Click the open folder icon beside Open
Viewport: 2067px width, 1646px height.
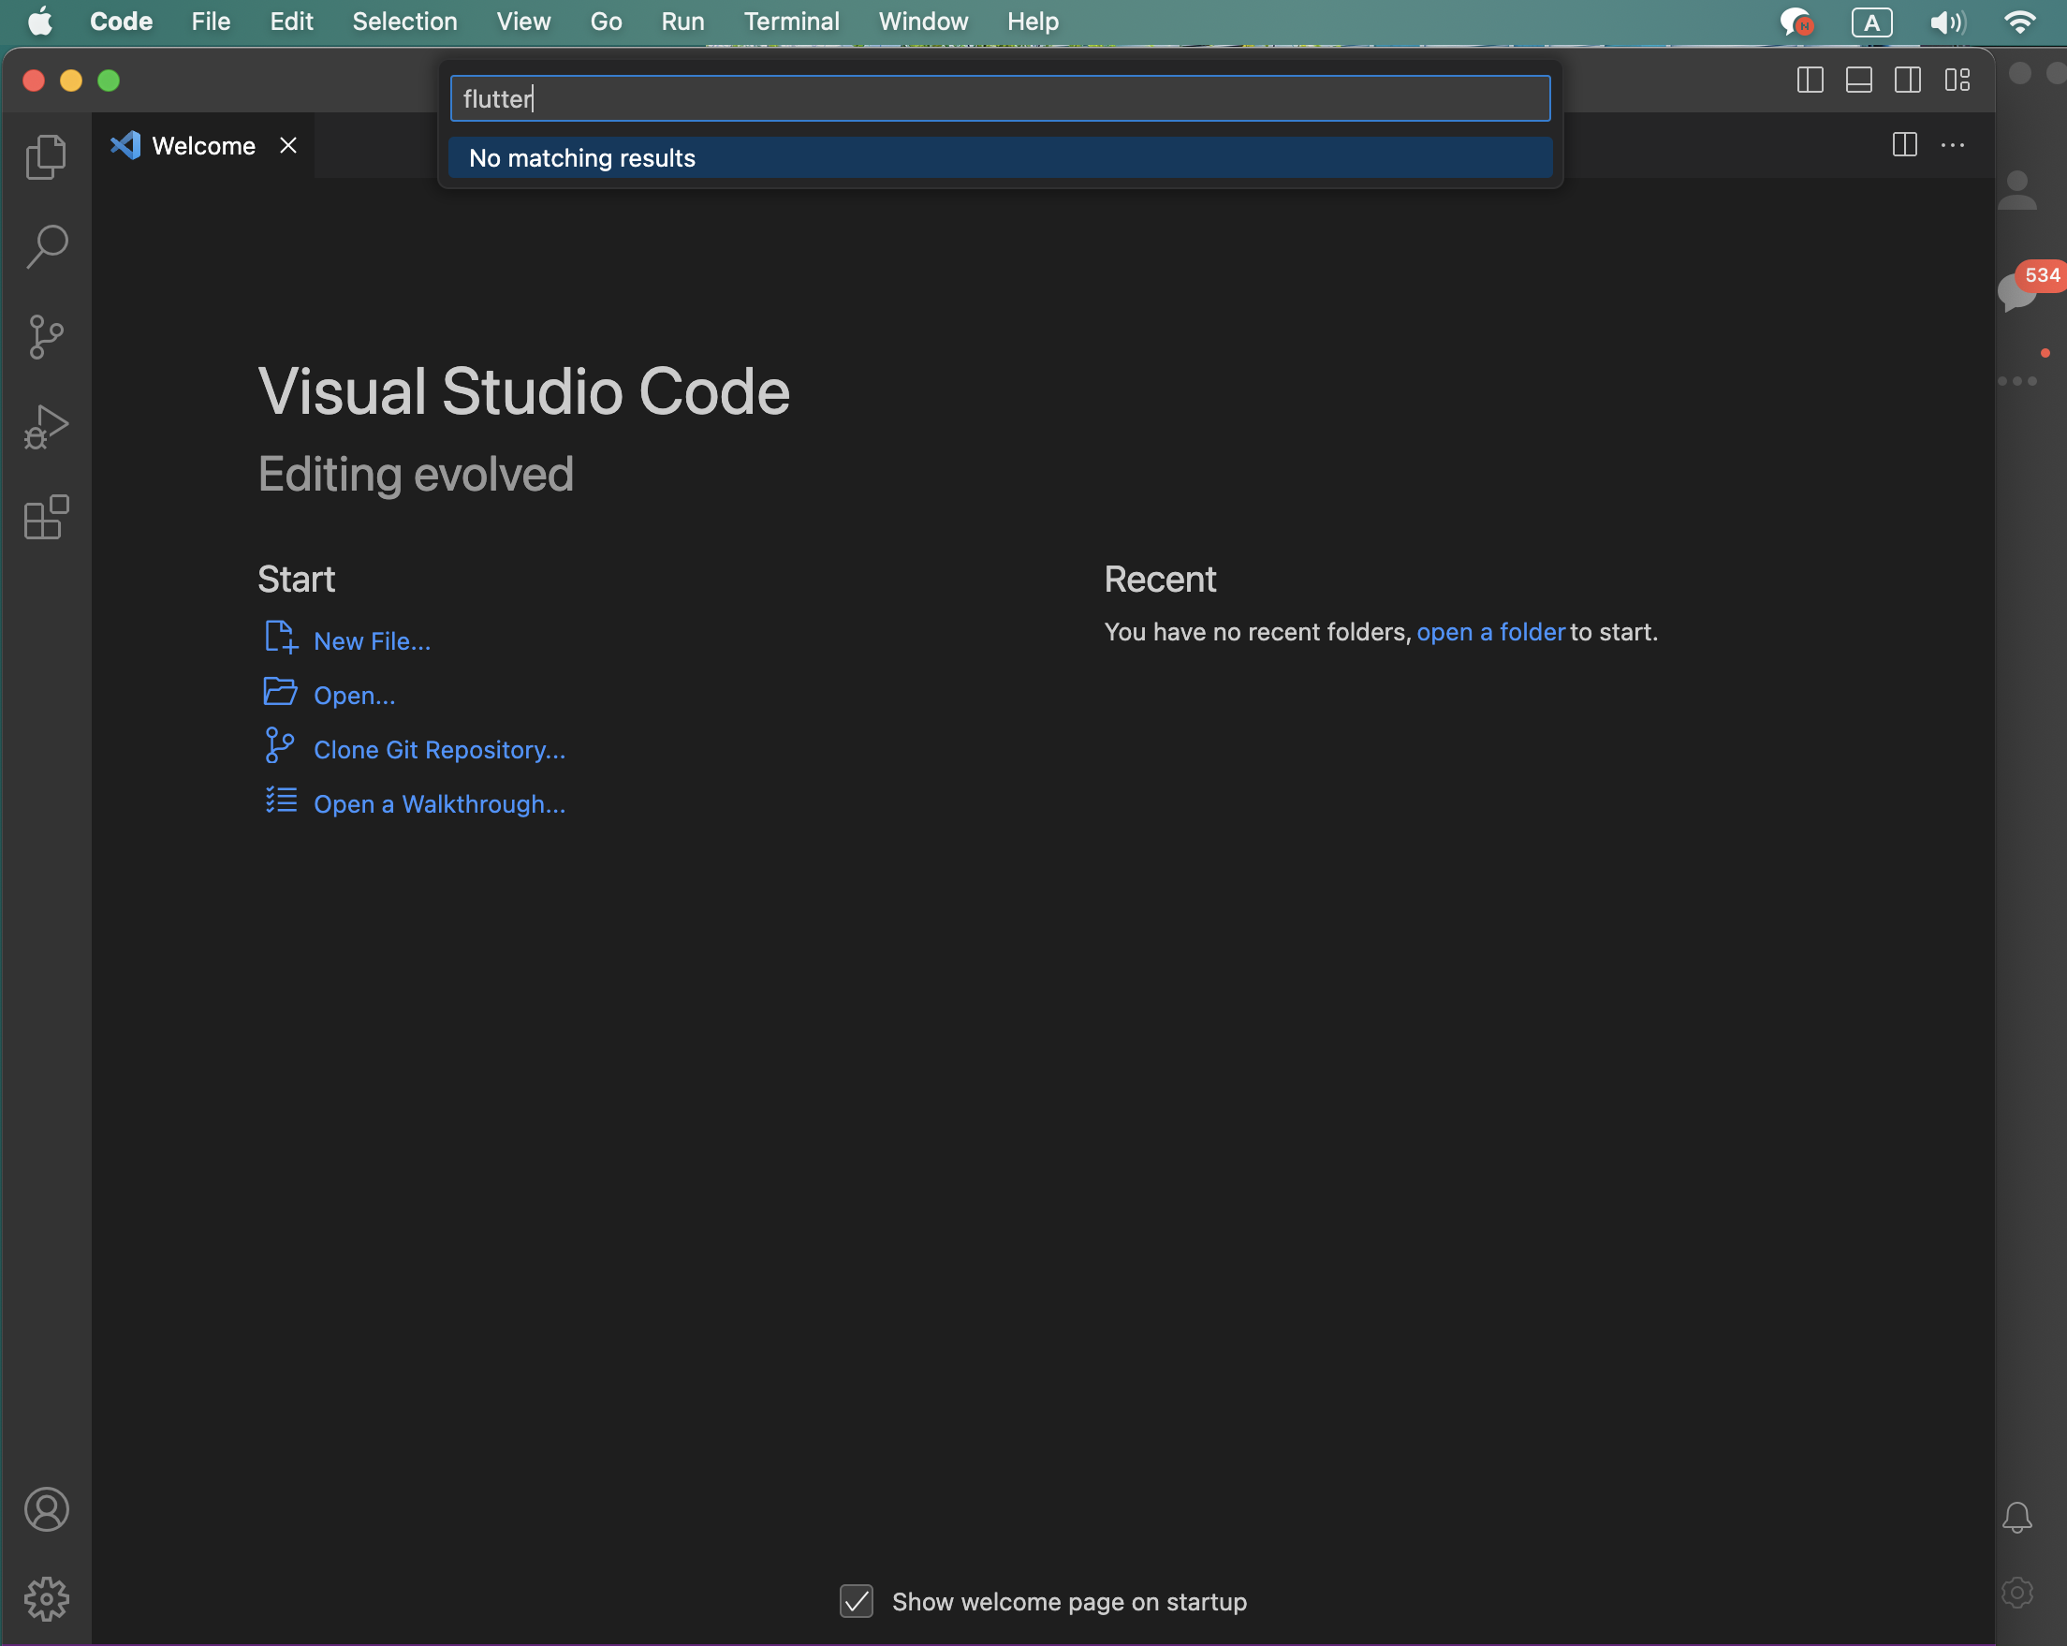(x=280, y=691)
